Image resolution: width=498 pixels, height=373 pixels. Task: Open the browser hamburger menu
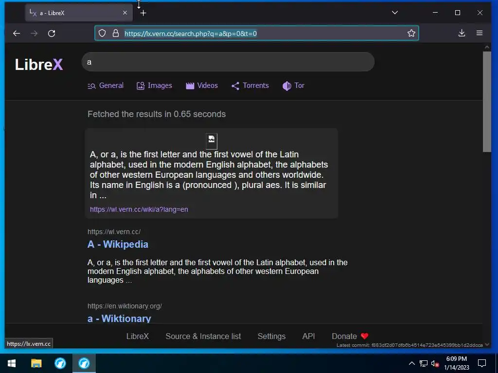480,33
